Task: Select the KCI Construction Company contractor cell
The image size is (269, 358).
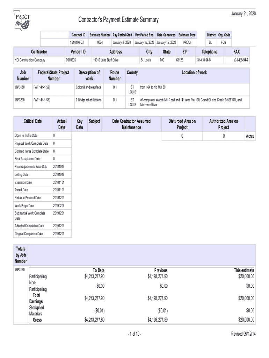Action: point(30,60)
